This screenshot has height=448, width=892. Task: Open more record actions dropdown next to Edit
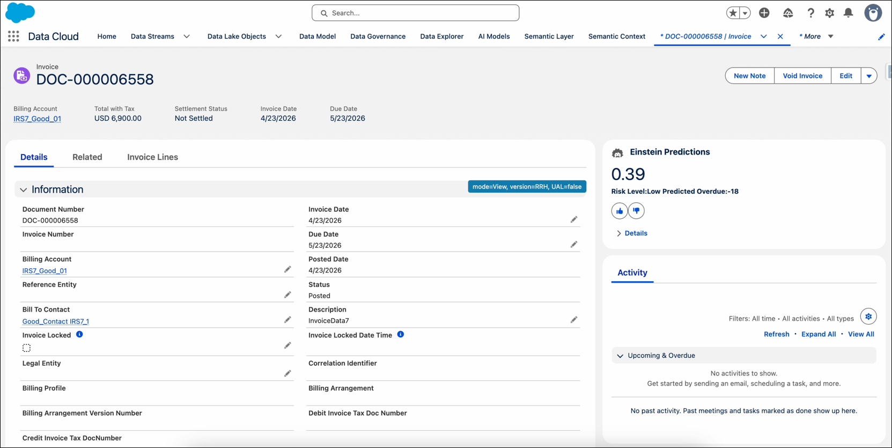(869, 76)
